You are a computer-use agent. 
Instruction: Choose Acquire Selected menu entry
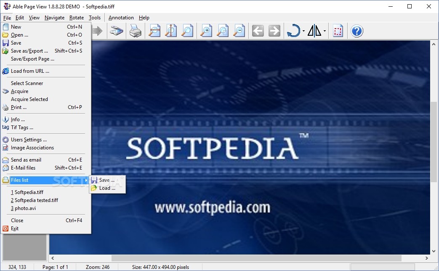tap(46, 99)
